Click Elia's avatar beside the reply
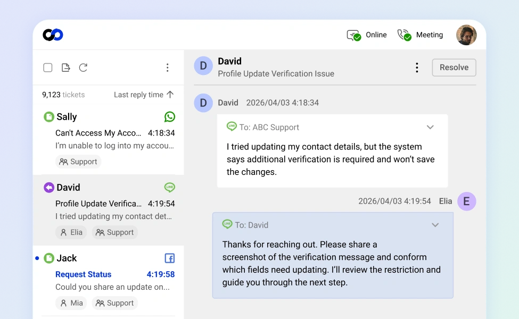 coord(467,202)
